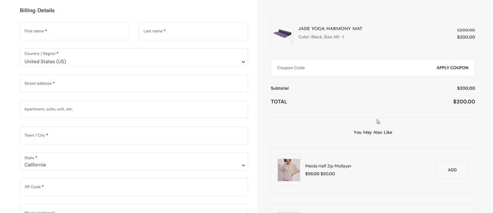Click the Jade Yoga mat product thumbnail
The width and height of the screenshot is (493, 213).
pyautogui.click(x=282, y=33)
